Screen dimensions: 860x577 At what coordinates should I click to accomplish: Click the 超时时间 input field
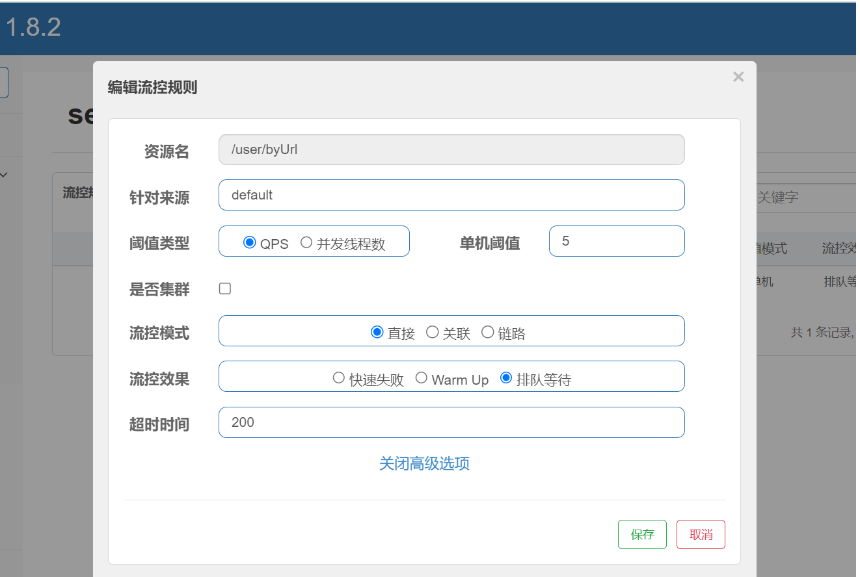tap(451, 422)
